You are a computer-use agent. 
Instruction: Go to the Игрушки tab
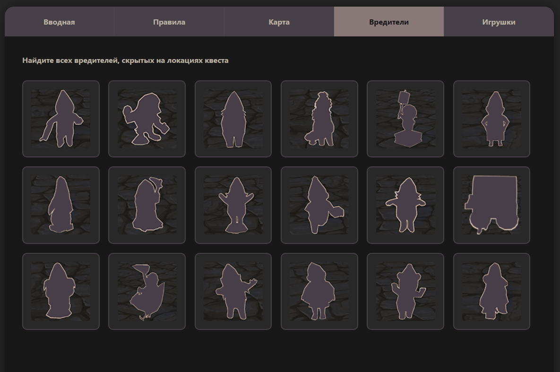[x=499, y=22]
